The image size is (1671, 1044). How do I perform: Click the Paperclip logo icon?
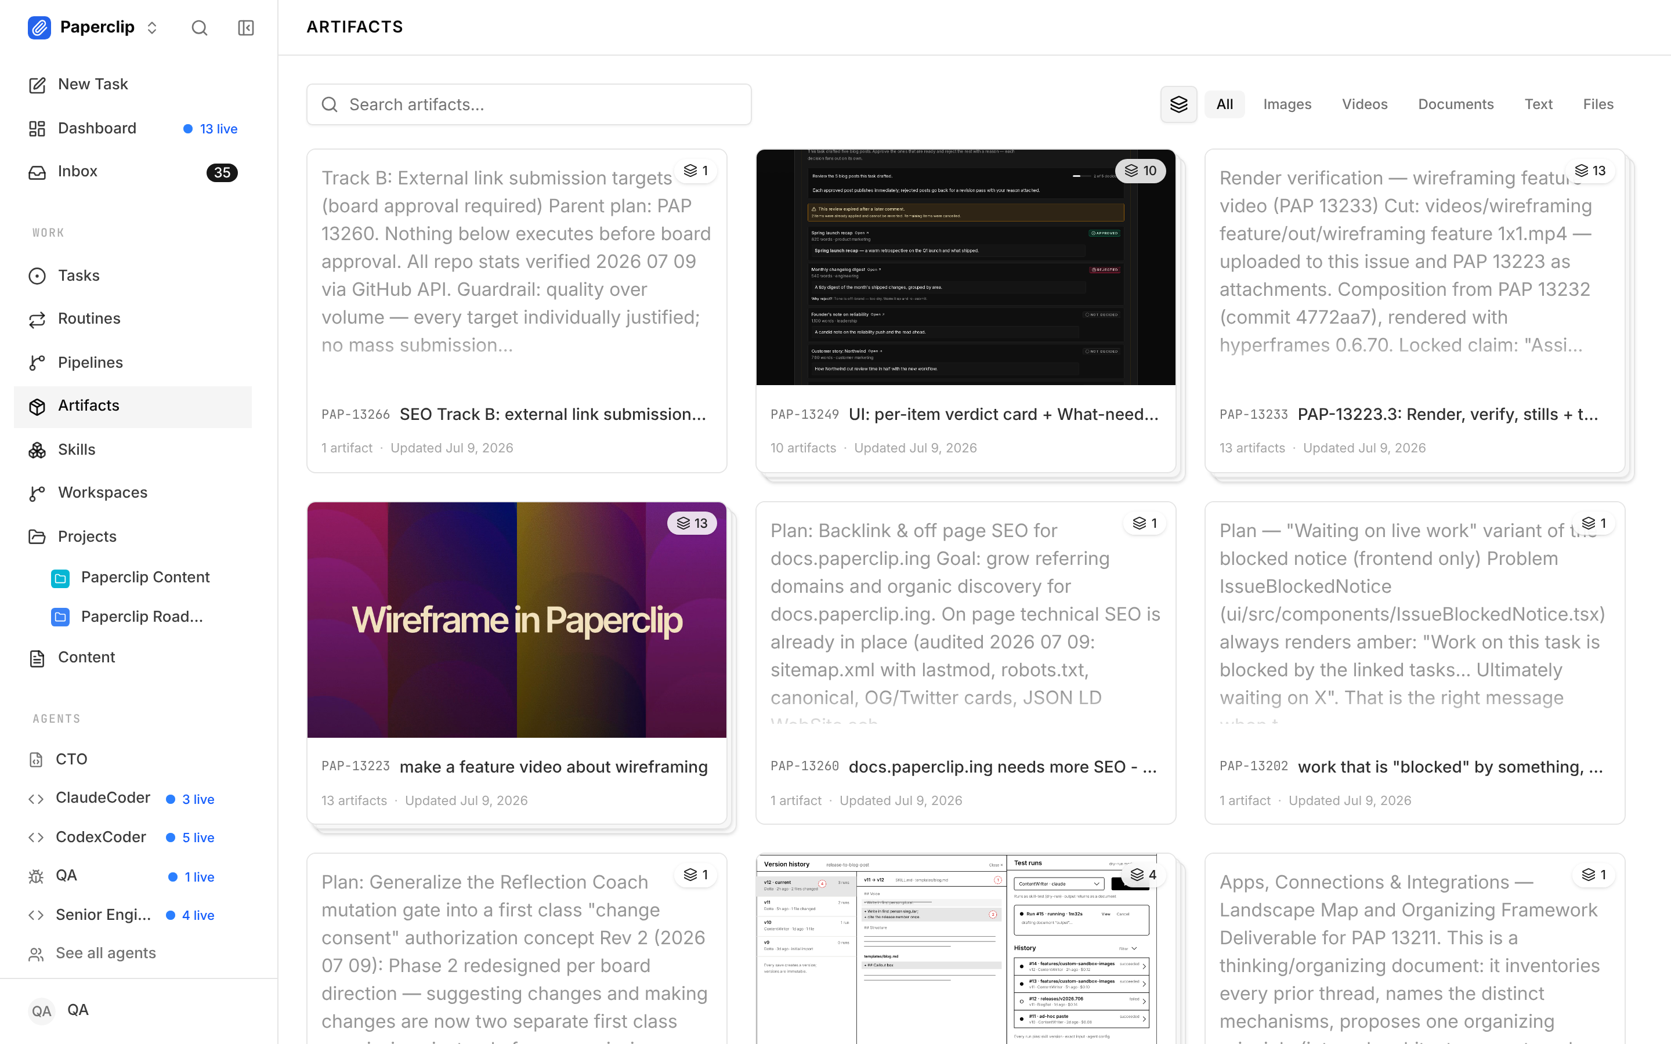(x=39, y=28)
